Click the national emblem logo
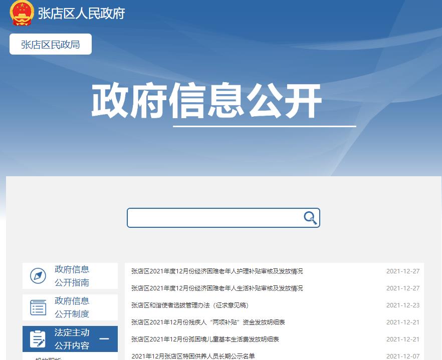442x360 pixels. point(22,13)
